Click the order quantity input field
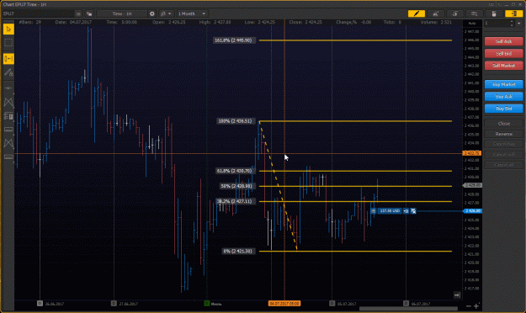 (x=497, y=24)
